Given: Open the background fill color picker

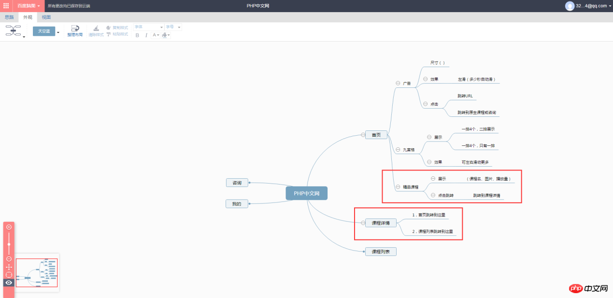Looking at the screenshot, I should (x=166, y=35).
